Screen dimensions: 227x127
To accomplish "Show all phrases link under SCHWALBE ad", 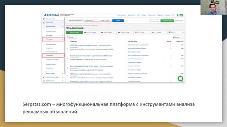I will (x=134, y=70).
